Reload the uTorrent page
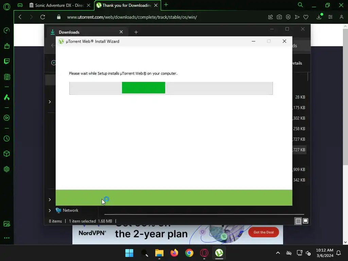Screen dimensions: 348x261 click(42, 17)
